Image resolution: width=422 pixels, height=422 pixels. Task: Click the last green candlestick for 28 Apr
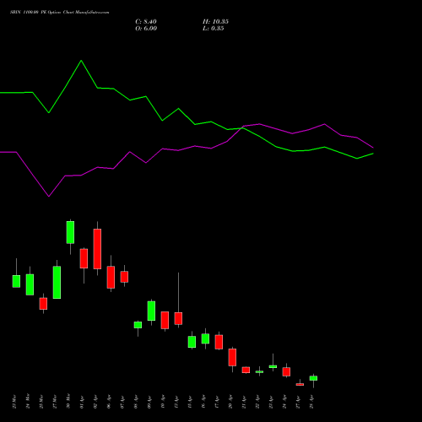(313, 378)
